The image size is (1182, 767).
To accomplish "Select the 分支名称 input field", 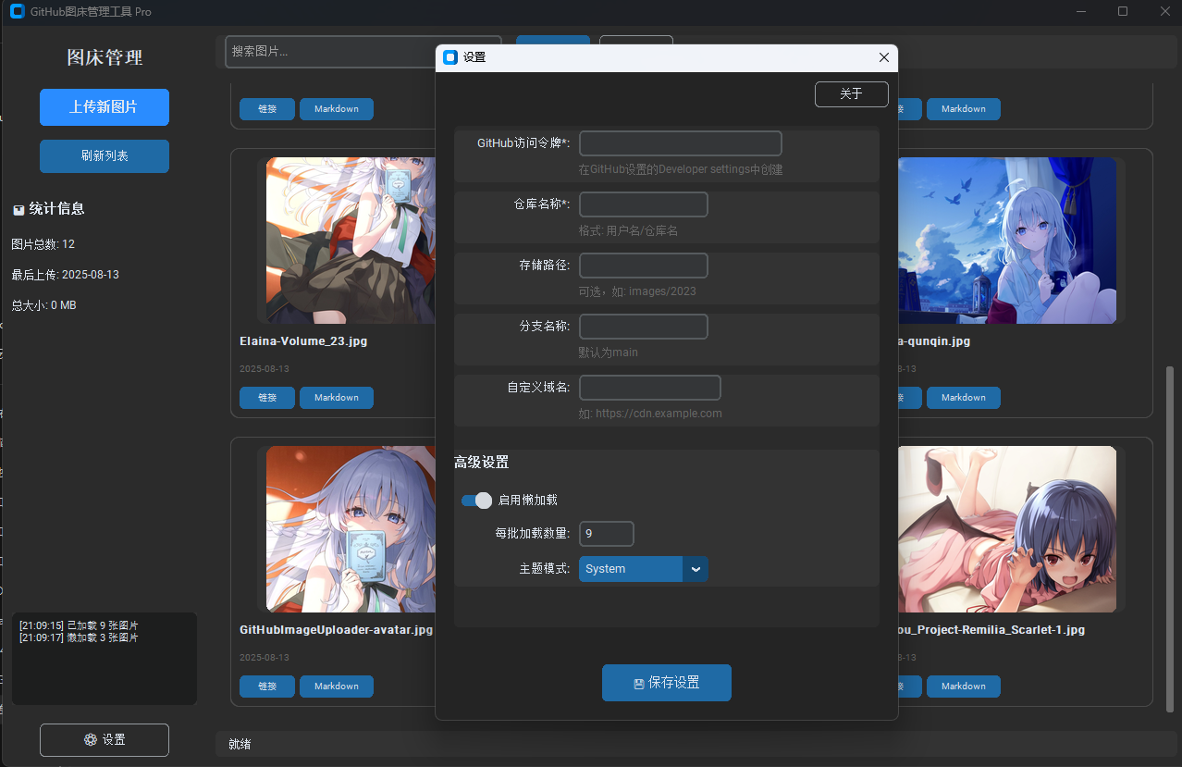I will pyautogui.click(x=643, y=327).
